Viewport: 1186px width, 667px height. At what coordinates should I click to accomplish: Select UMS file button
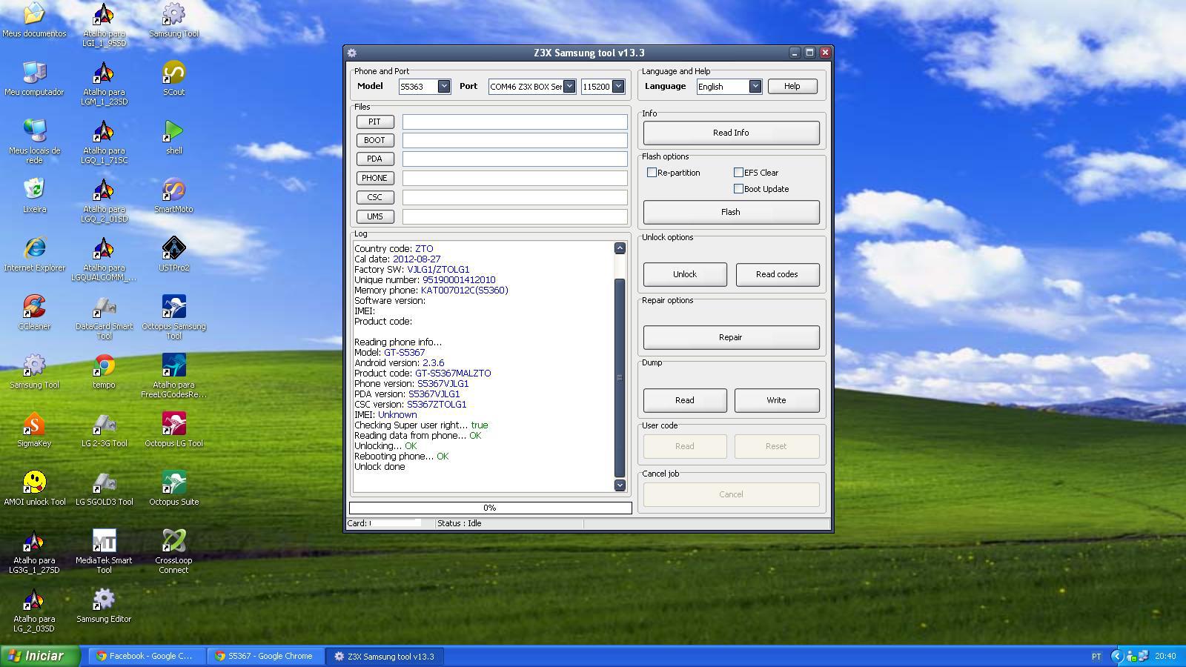[x=374, y=216]
